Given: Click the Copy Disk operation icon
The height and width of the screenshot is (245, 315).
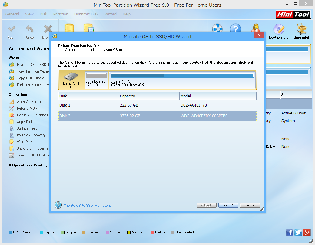Looking at the screenshot, I should tap(12, 122).
